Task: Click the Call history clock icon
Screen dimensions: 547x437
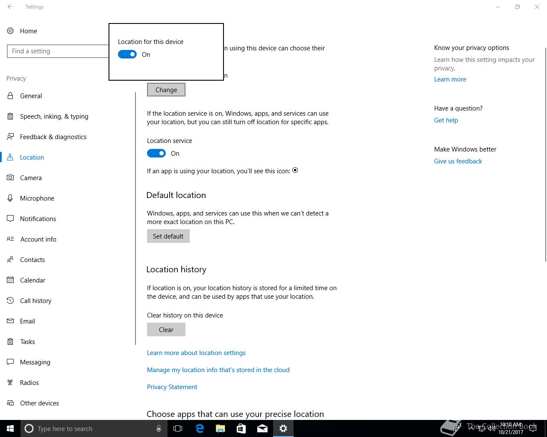Action: tap(10, 300)
